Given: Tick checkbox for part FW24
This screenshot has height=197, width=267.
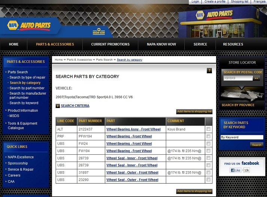Looking at the screenshot, I should tap(208, 144).
